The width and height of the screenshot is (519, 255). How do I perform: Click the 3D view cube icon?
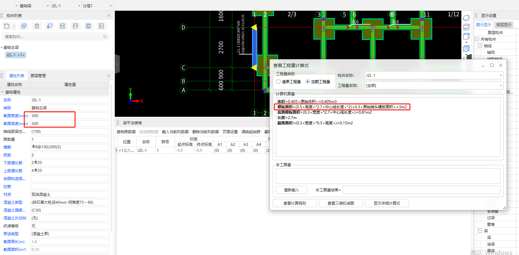coord(466,27)
